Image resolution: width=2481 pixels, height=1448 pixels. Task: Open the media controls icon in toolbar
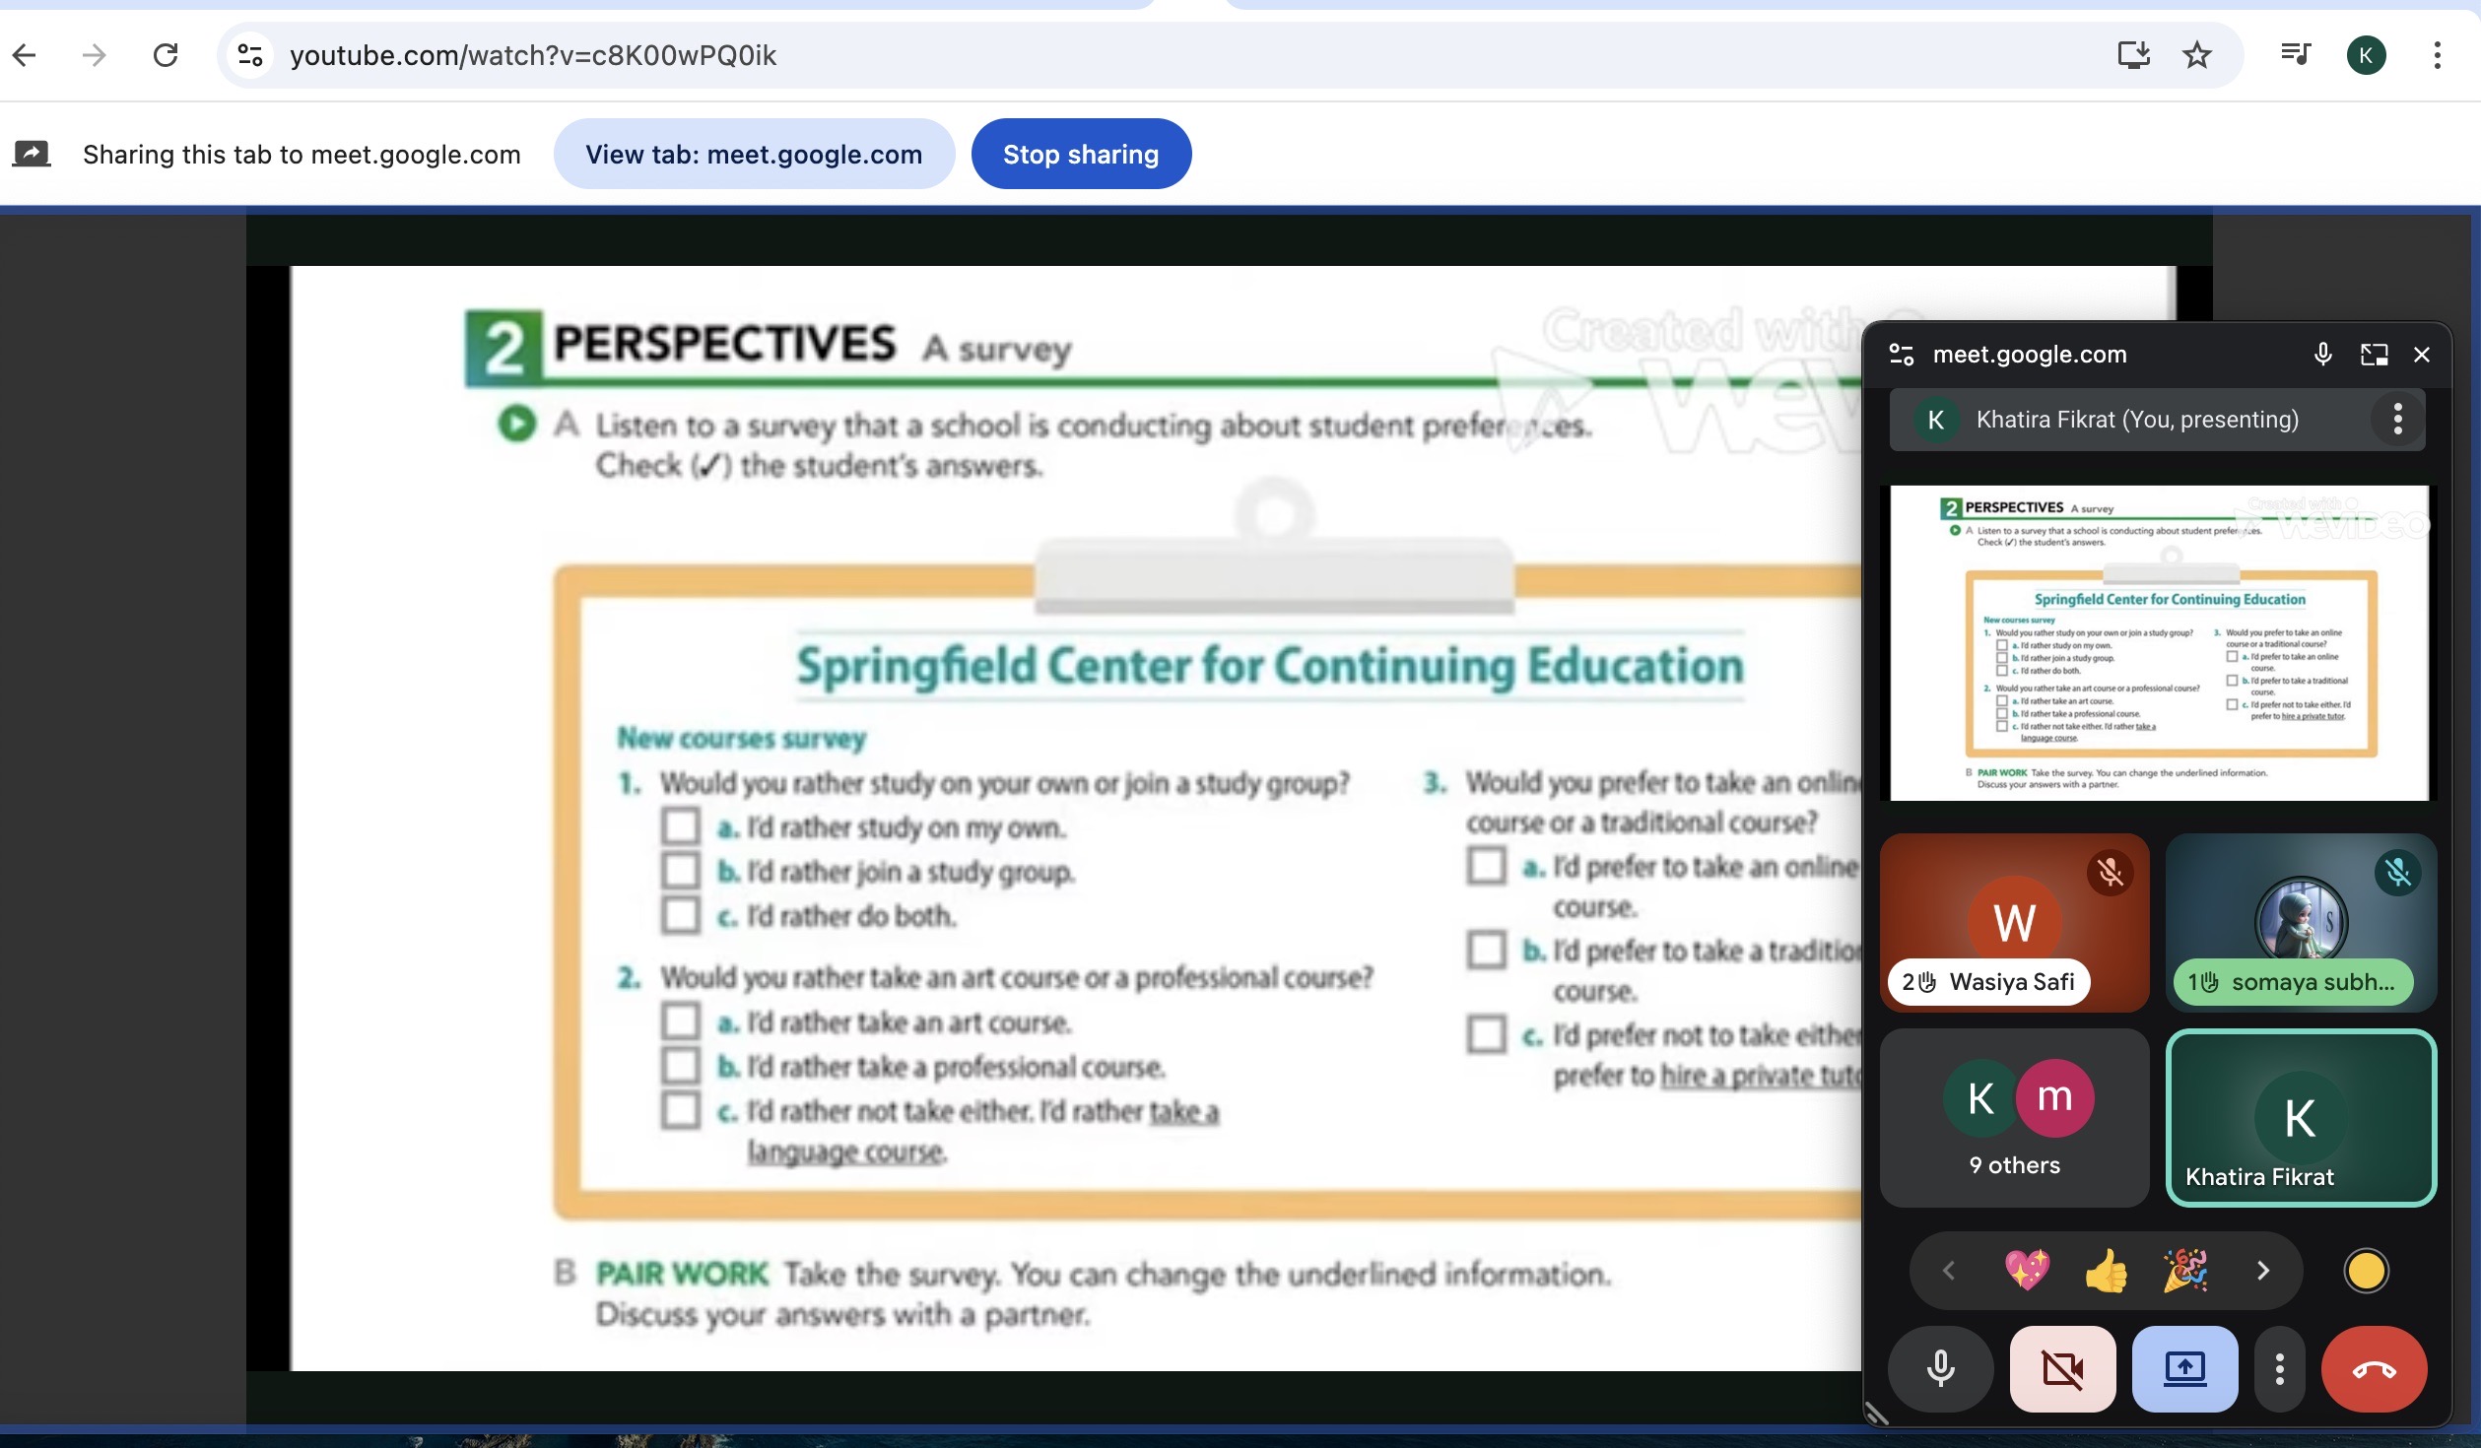coord(2295,55)
